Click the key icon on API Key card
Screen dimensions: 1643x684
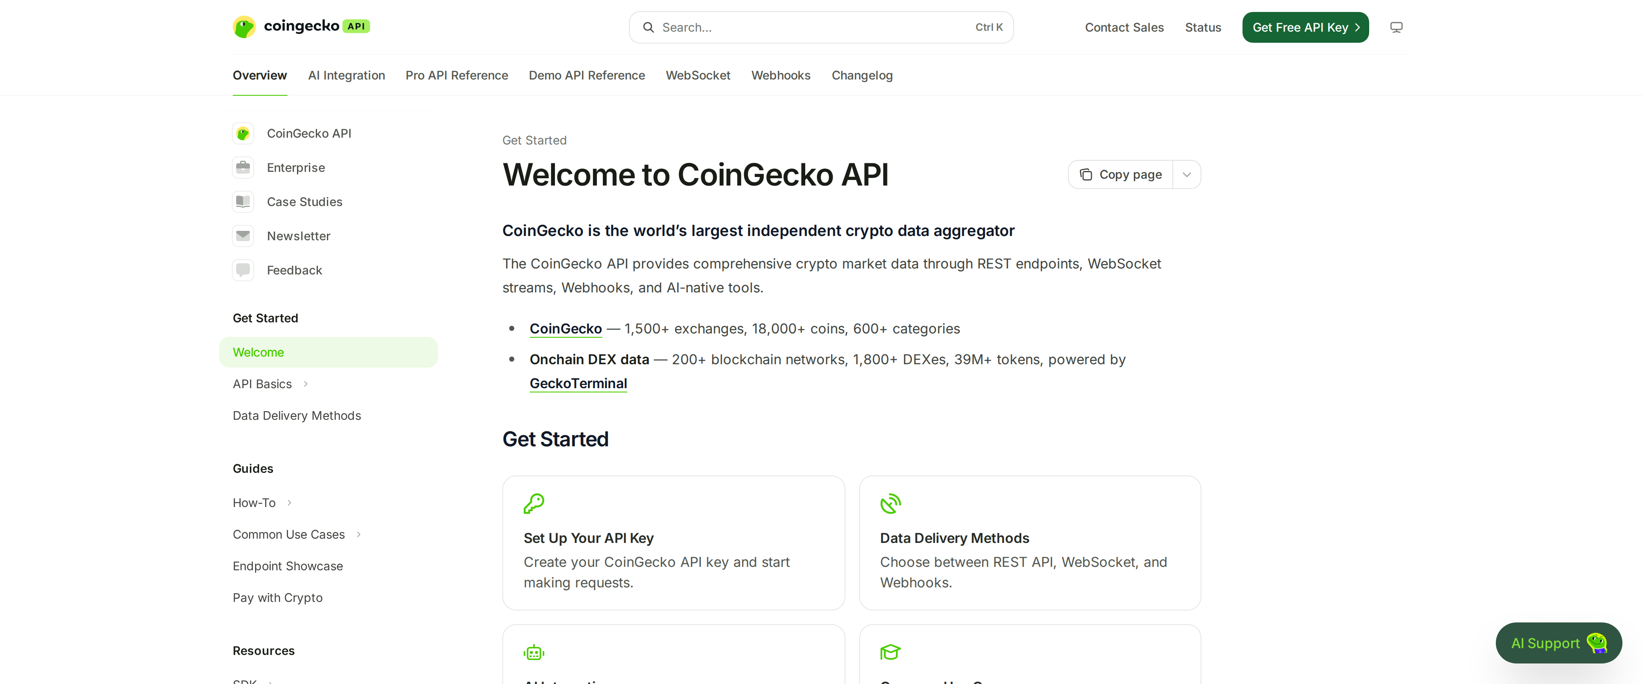click(x=534, y=504)
